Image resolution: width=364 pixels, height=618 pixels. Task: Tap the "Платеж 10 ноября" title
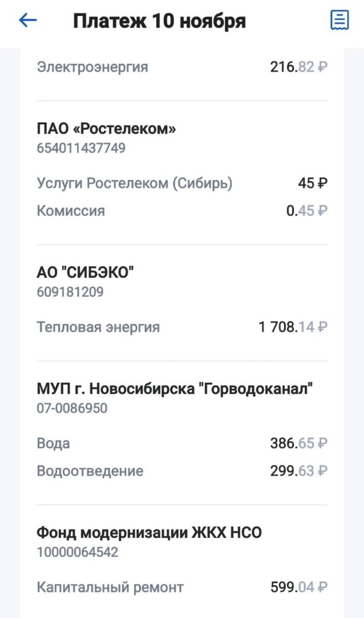click(159, 21)
